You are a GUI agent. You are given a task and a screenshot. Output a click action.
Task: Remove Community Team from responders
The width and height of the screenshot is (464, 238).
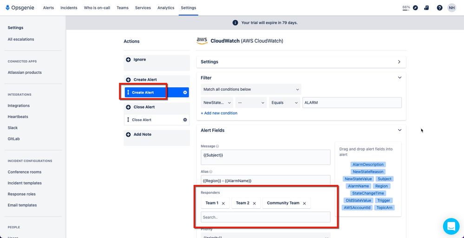pos(304,203)
